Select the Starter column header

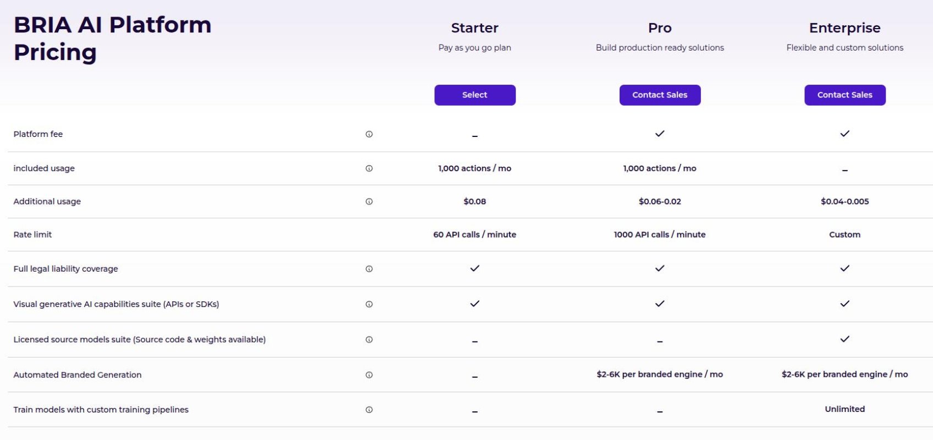(x=474, y=28)
